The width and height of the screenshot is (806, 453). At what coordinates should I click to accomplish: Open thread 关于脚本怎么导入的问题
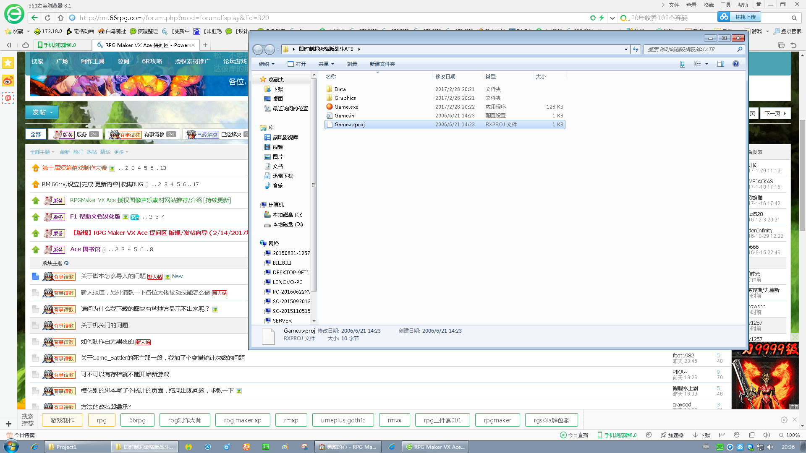click(x=113, y=276)
